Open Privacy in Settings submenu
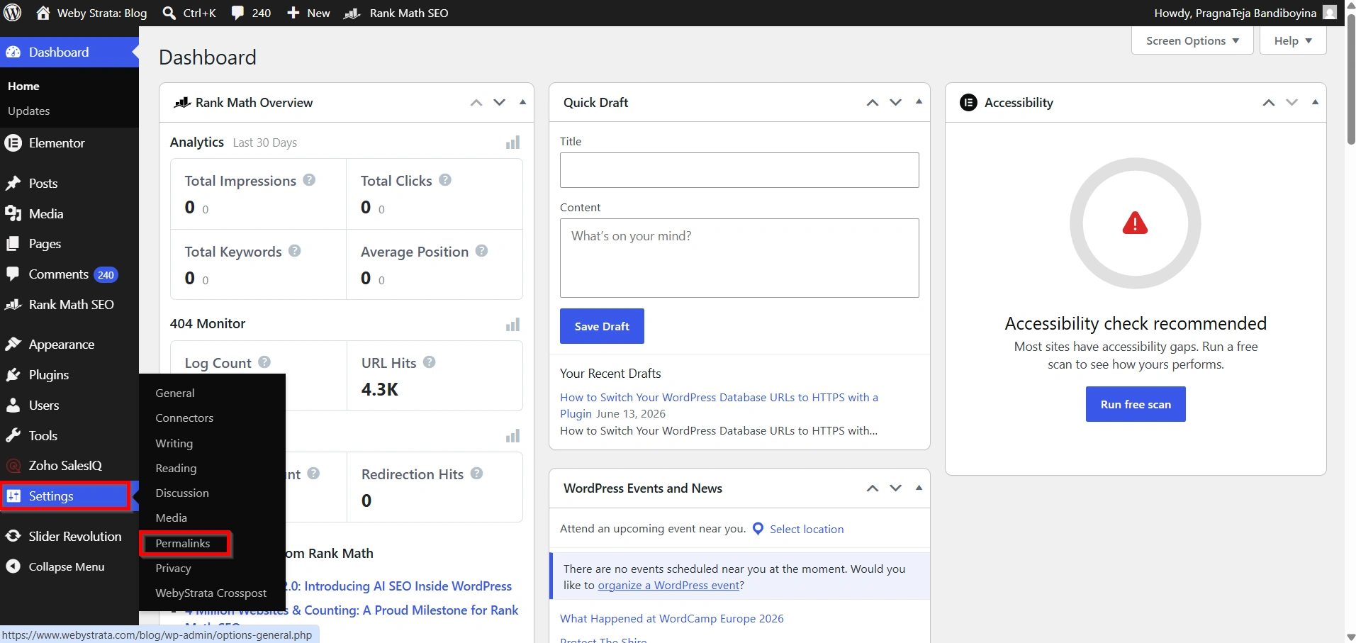 [174, 568]
